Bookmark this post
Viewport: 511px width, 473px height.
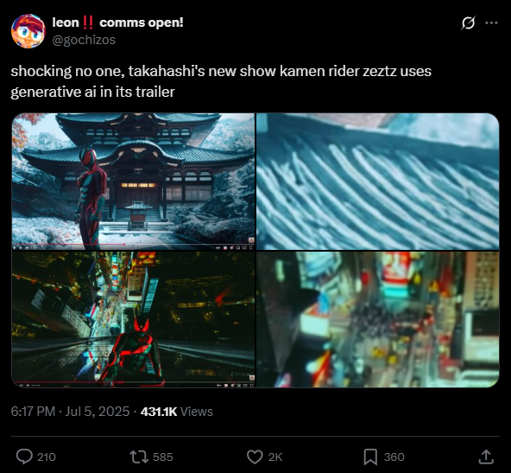[x=370, y=457]
